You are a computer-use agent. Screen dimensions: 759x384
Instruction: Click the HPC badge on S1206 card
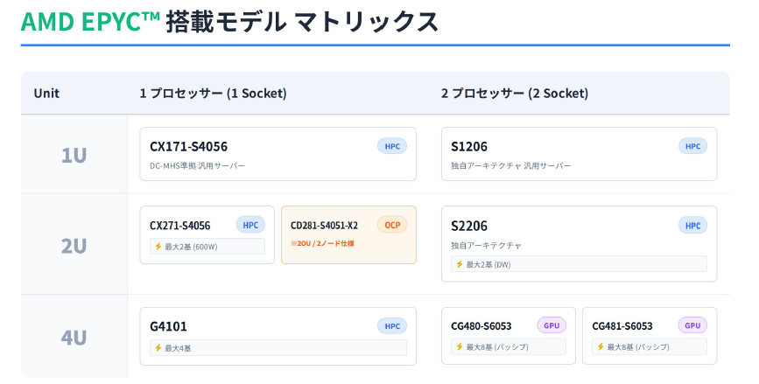click(692, 146)
